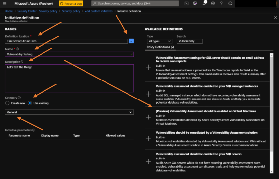Add the Virtual Machines Vulnerability Assessment policy
Viewport: 279px width, 179px height.
point(148,117)
